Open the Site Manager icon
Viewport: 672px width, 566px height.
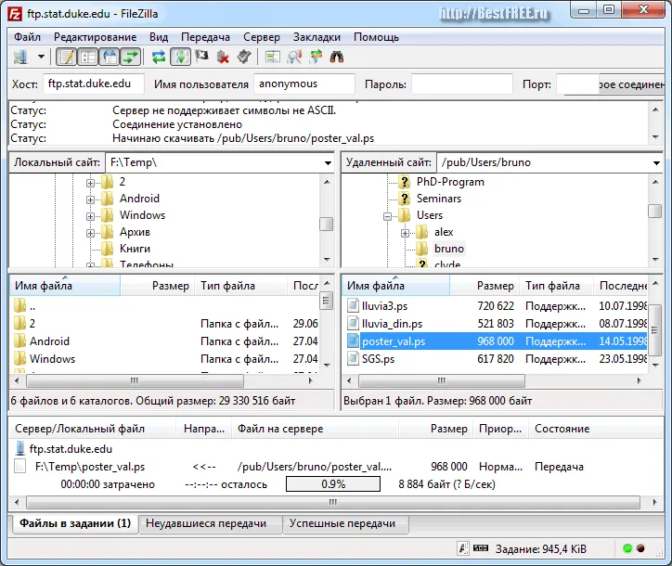[20, 57]
